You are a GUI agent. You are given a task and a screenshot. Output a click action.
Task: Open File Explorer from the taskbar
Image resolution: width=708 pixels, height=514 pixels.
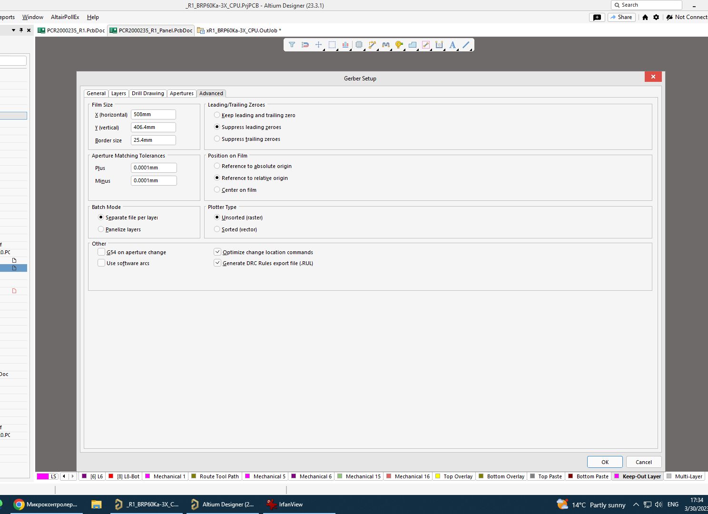click(x=97, y=504)
